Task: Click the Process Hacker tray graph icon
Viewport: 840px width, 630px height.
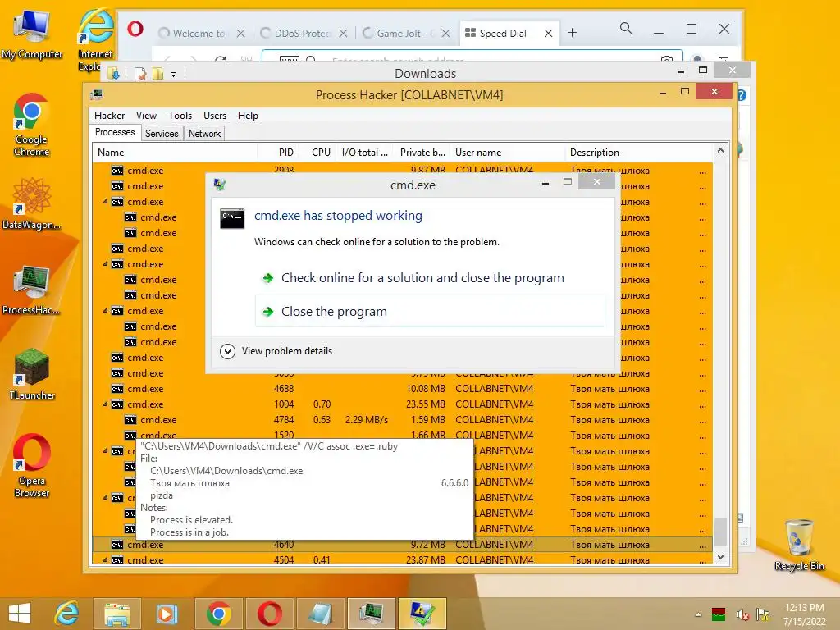Action: click(719, 614)
